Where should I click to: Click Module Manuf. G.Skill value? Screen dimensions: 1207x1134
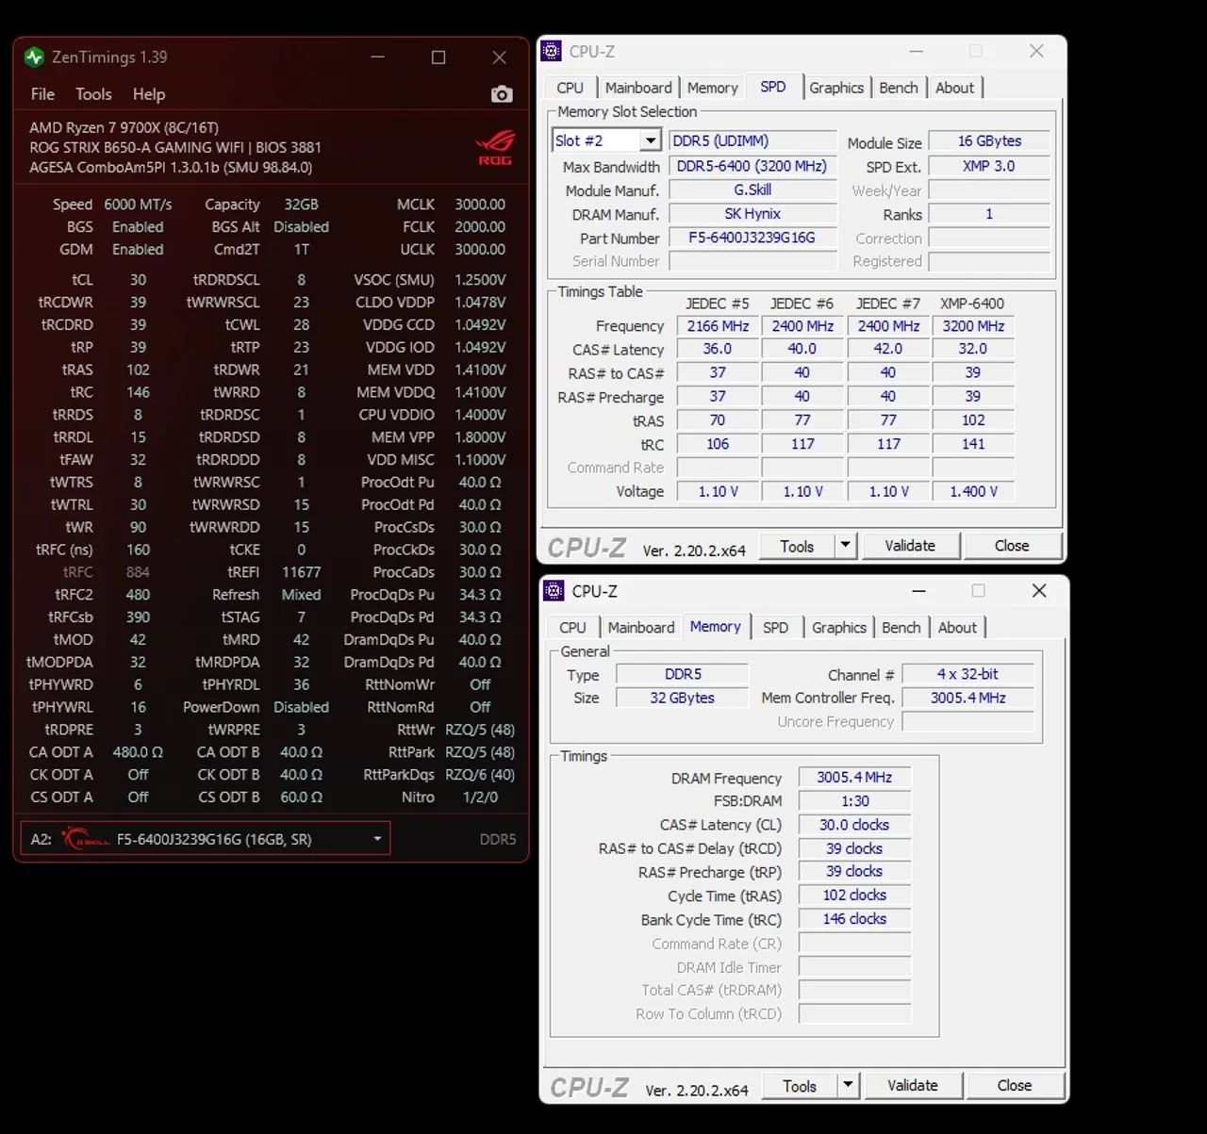(x=753, y=189)
